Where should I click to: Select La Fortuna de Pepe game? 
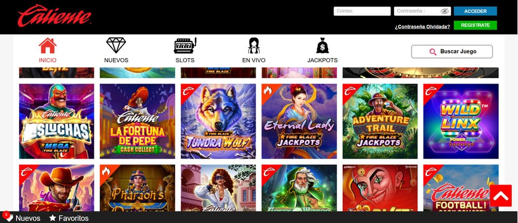coord(137,121)
